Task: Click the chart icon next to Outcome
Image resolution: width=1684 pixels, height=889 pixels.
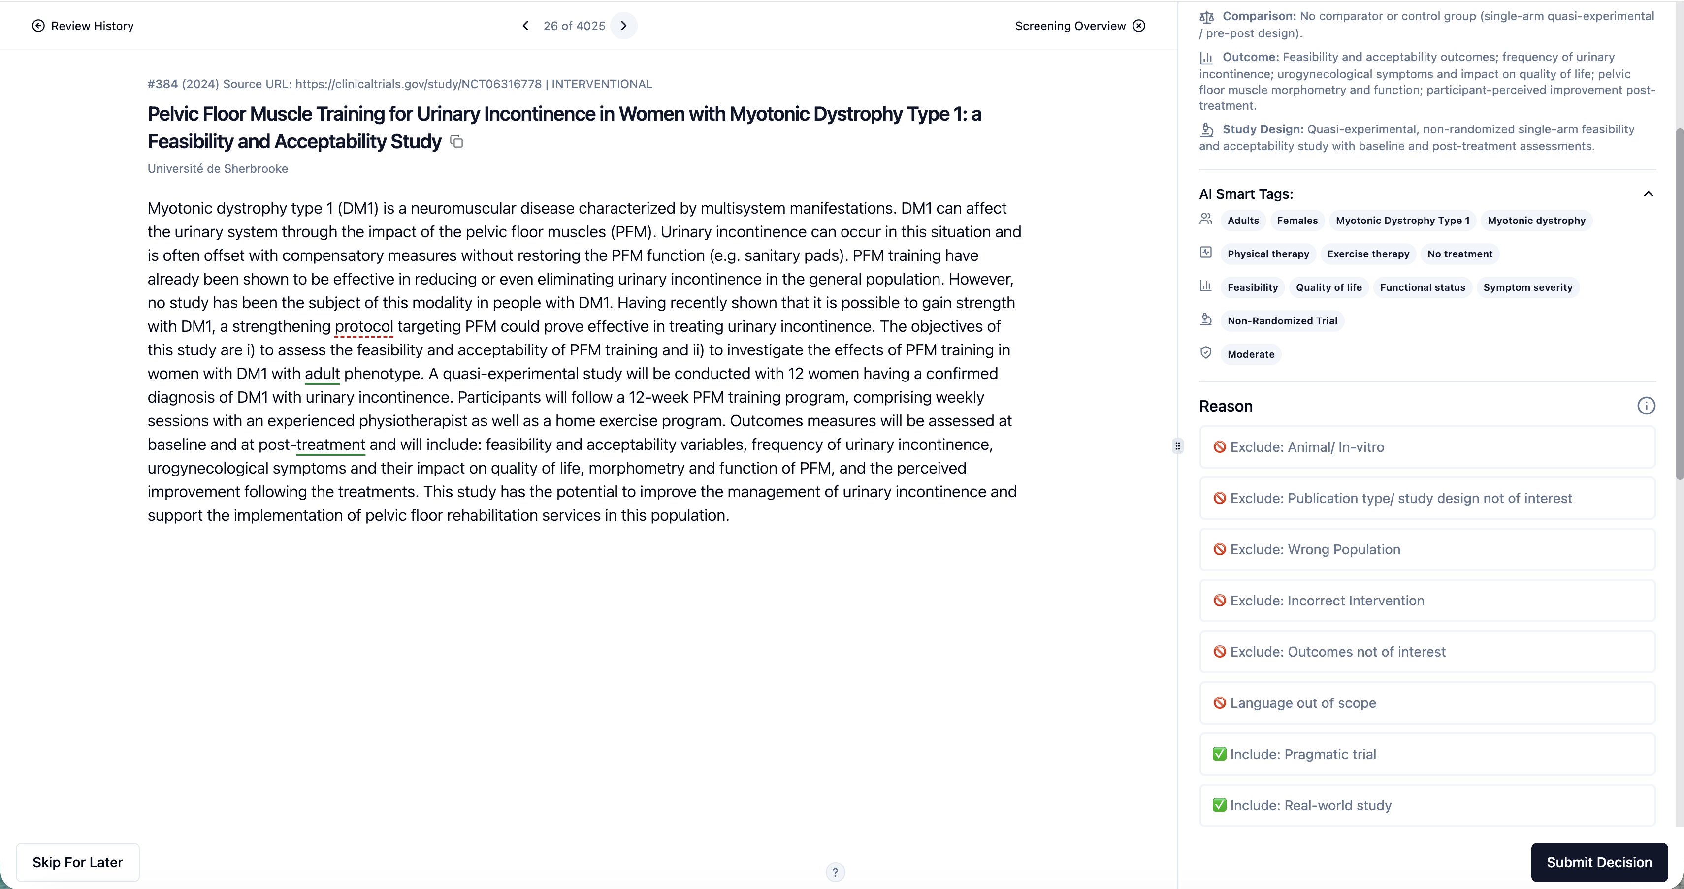Action: (x=1207, y=58)
